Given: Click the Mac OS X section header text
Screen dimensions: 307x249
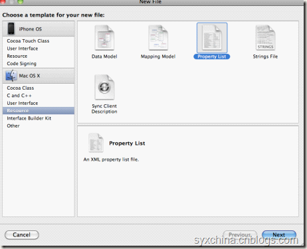Looking at the screenshot, I should click(29, 76).
